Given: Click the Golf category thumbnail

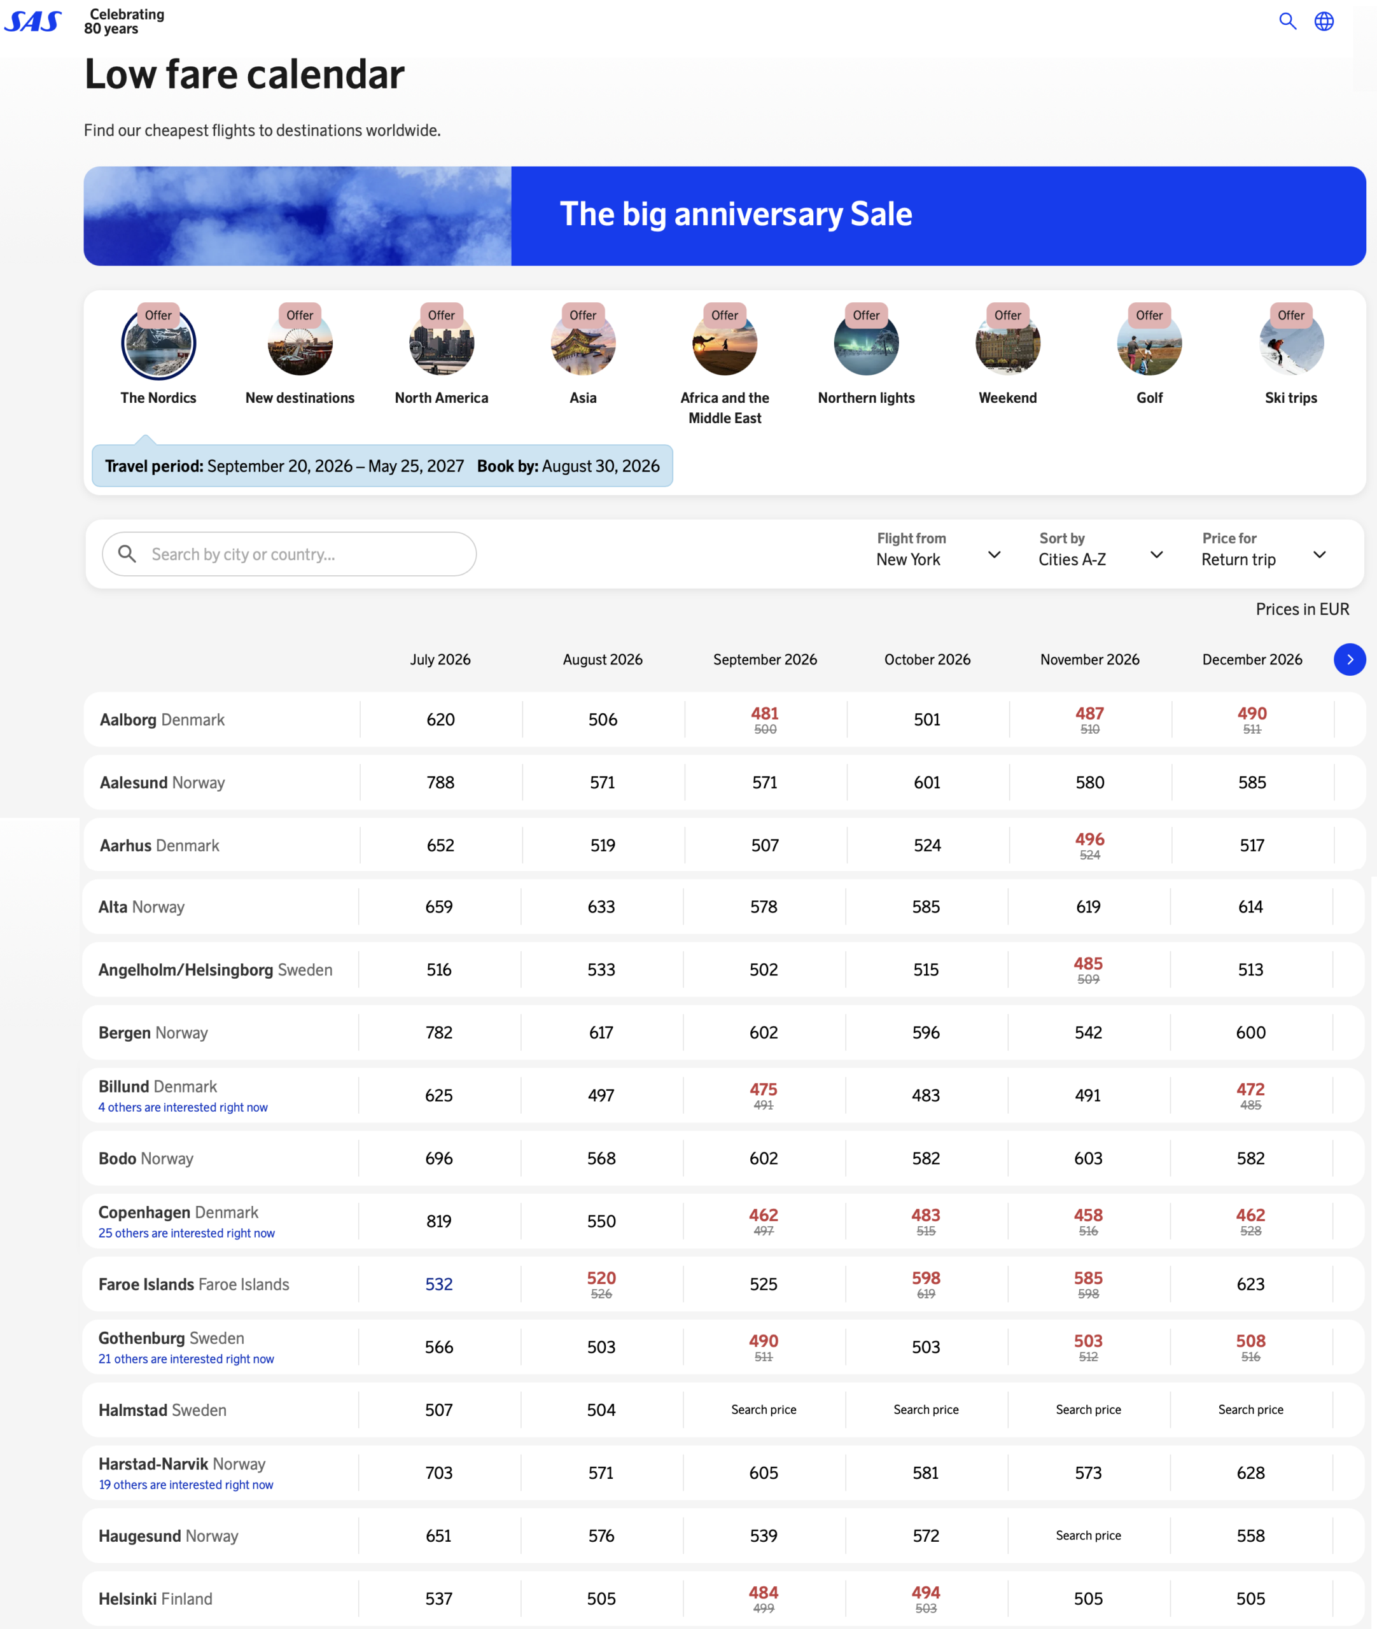Looking at the screenshot, I should [1149, 342].
